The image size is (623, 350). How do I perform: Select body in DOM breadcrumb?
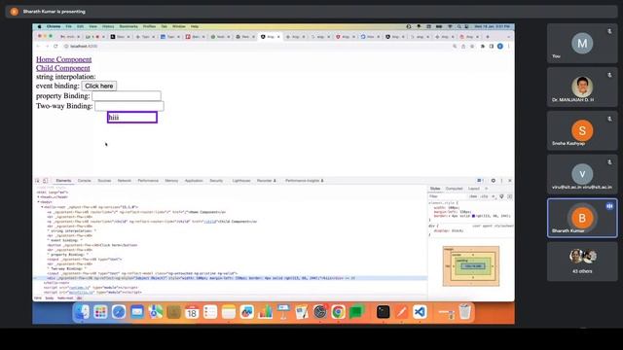50,298
